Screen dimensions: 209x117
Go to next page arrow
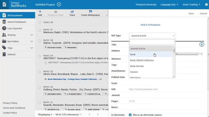(98, 114)
